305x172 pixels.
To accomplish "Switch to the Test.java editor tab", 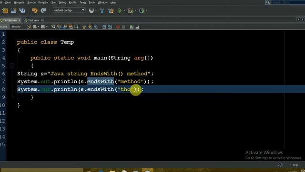I will coord(33,20).
